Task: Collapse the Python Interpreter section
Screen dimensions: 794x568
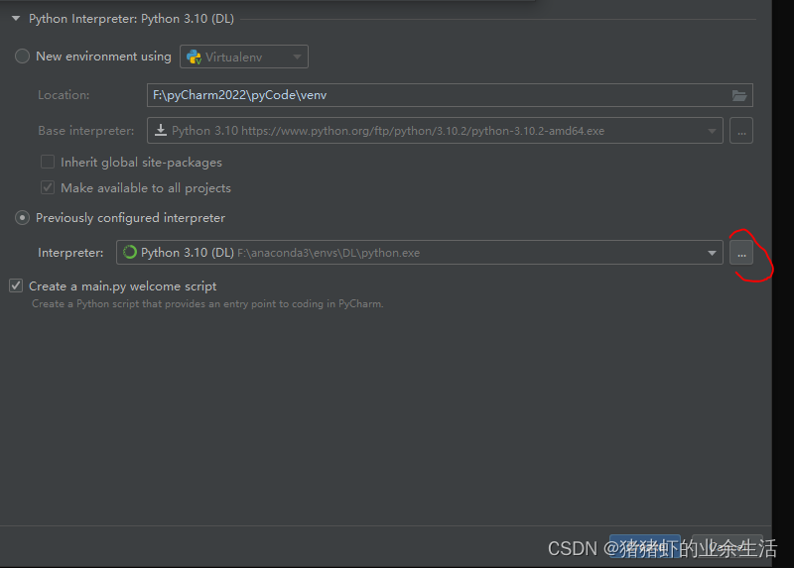Action: 16,19
